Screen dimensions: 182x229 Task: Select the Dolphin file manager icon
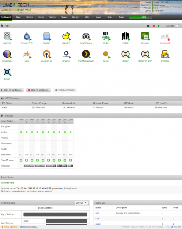coord(47,36)
